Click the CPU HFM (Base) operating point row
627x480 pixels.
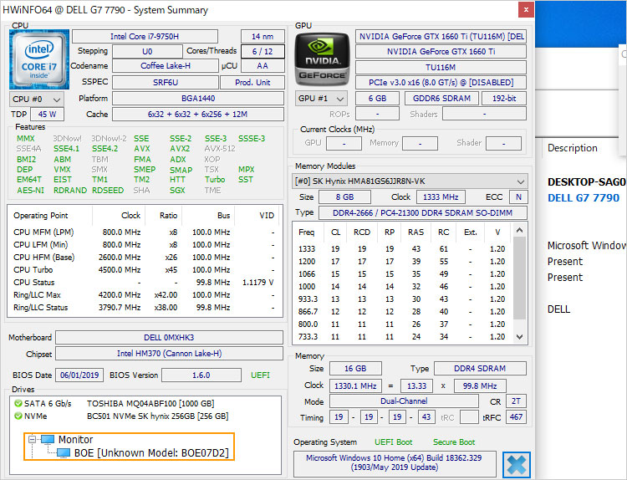[144, 258]
